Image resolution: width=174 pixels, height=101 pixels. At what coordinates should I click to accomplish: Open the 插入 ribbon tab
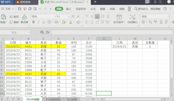[68, 9]
